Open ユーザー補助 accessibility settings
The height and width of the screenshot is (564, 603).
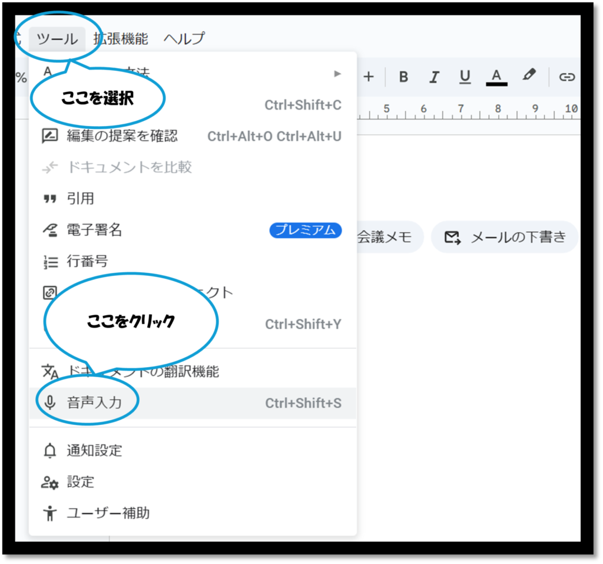click(108, 513)
